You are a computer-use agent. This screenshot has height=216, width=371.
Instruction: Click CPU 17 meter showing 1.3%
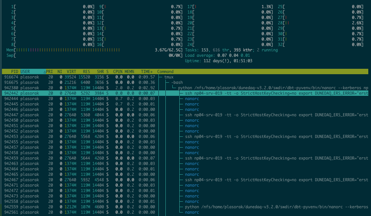point(230,7)
